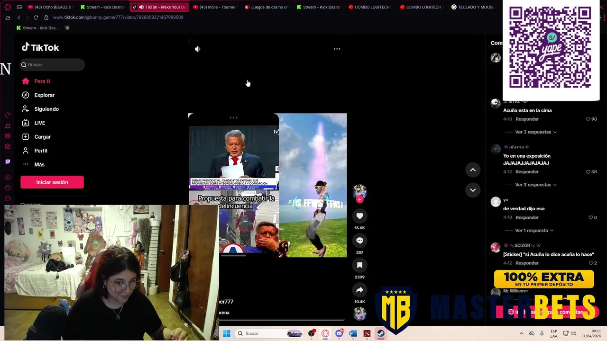Like SCIZOR's comment with 2 likes
The height and width of the screenshot is (341, 607).
click(x=591, y=263)
